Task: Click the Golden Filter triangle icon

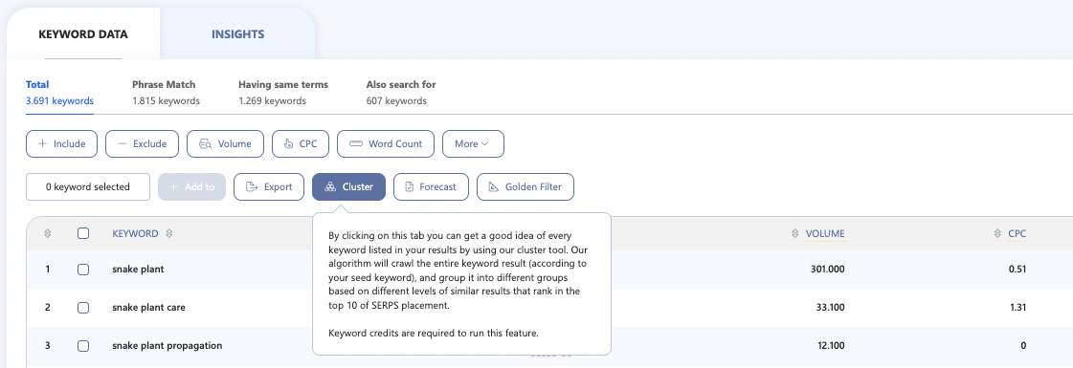Action: pyautogui.click(x=494, y=187)
